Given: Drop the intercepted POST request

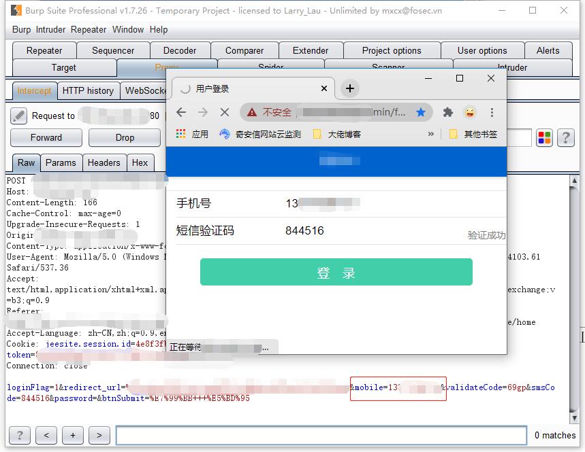Looking at the screenshot, I should [x=124, y=137].
